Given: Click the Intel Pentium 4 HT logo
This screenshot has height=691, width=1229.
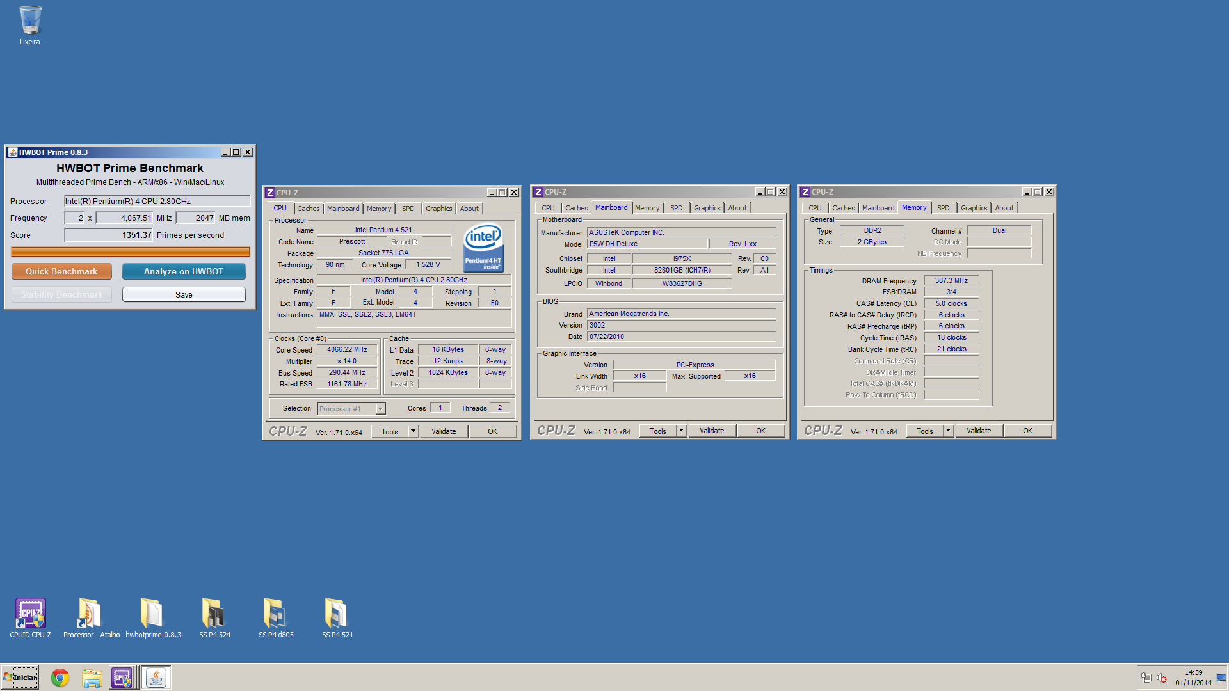Looking at the screenshot, I should click(x=483, y=248).
